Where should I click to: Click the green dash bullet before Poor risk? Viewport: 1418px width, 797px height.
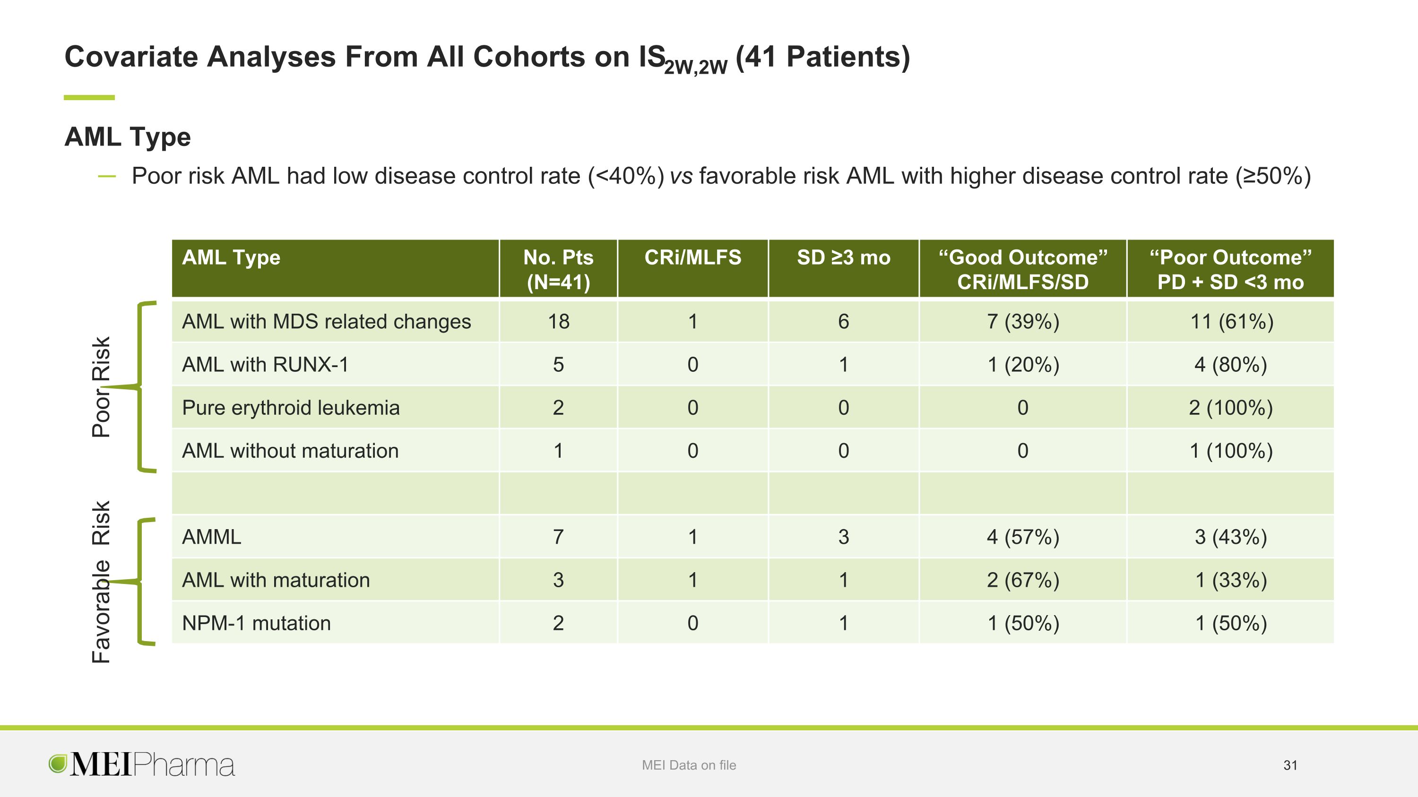(107, 177)
